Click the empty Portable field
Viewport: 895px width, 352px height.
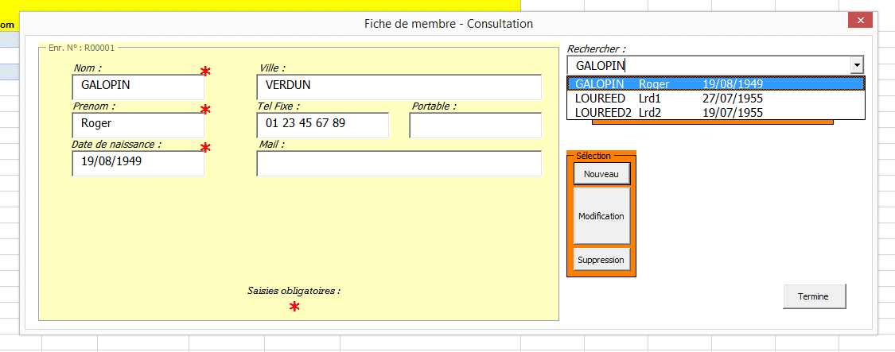click(476, 125)
